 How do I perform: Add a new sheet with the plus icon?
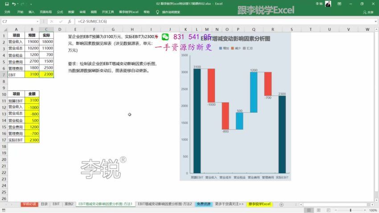(x=281, y=204)
